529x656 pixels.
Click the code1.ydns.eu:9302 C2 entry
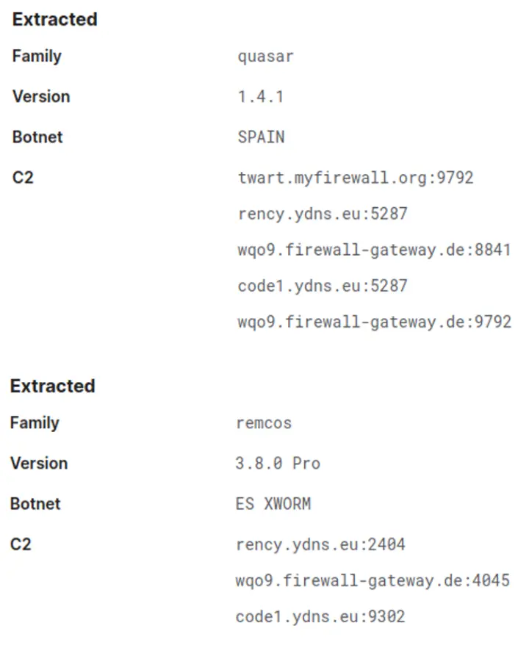coord(320,617)
